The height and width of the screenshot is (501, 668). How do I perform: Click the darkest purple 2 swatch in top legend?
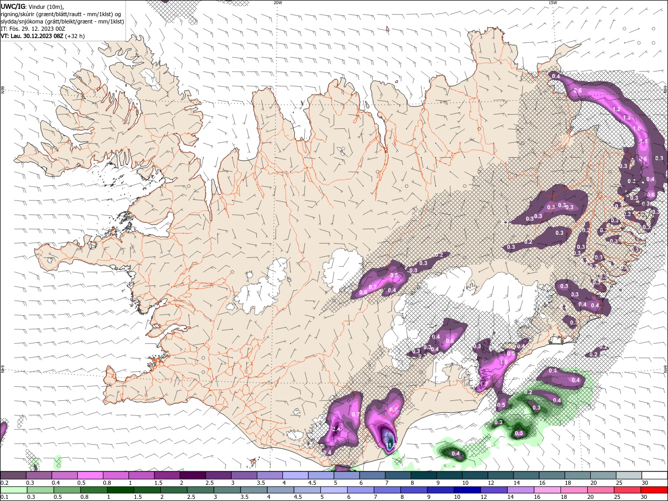(x=192, y=475)
